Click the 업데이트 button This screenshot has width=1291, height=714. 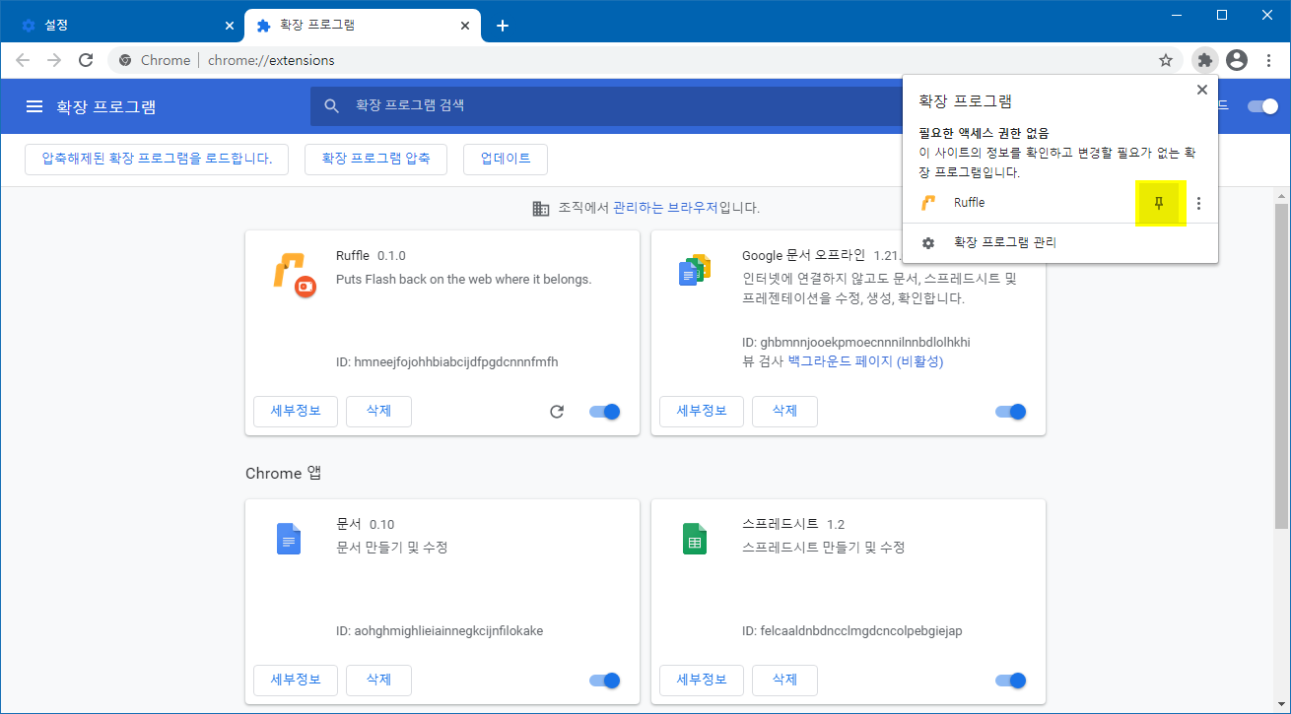click(506, 159)
